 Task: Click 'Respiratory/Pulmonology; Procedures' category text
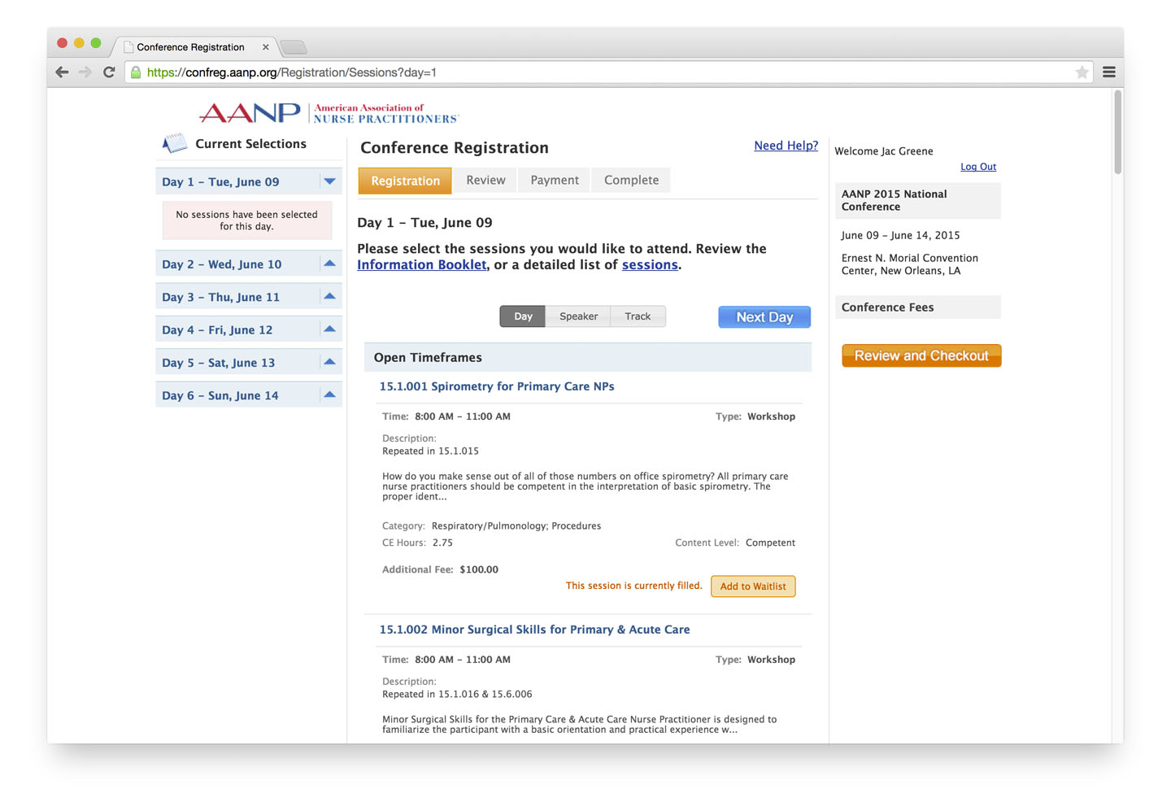coord(516,526)
